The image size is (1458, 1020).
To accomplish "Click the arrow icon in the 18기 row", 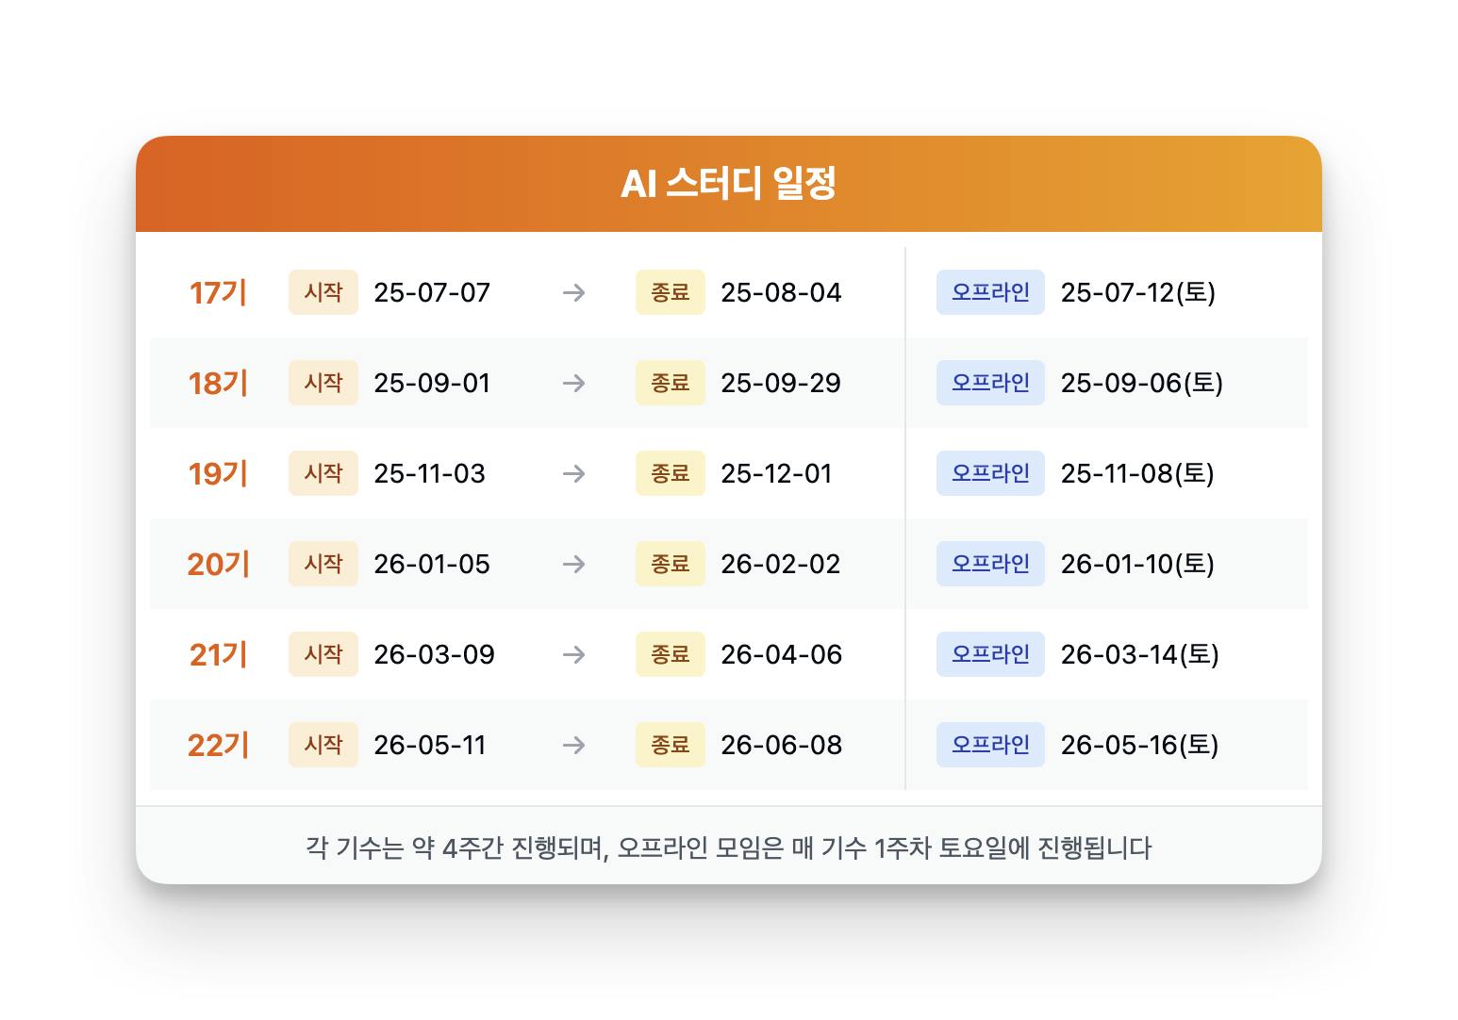I will pos(573,383).
